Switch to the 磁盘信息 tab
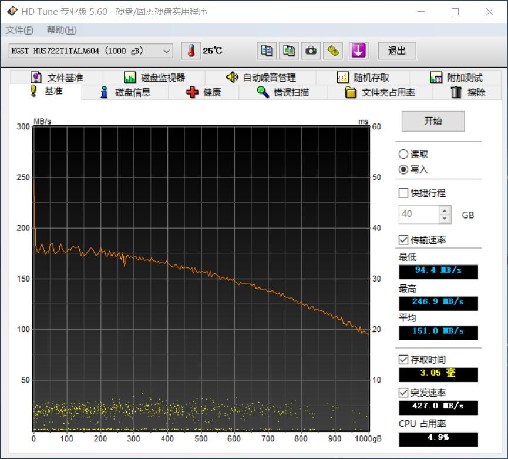The height and width of the screenshot is (459, 508). (126, 92)
